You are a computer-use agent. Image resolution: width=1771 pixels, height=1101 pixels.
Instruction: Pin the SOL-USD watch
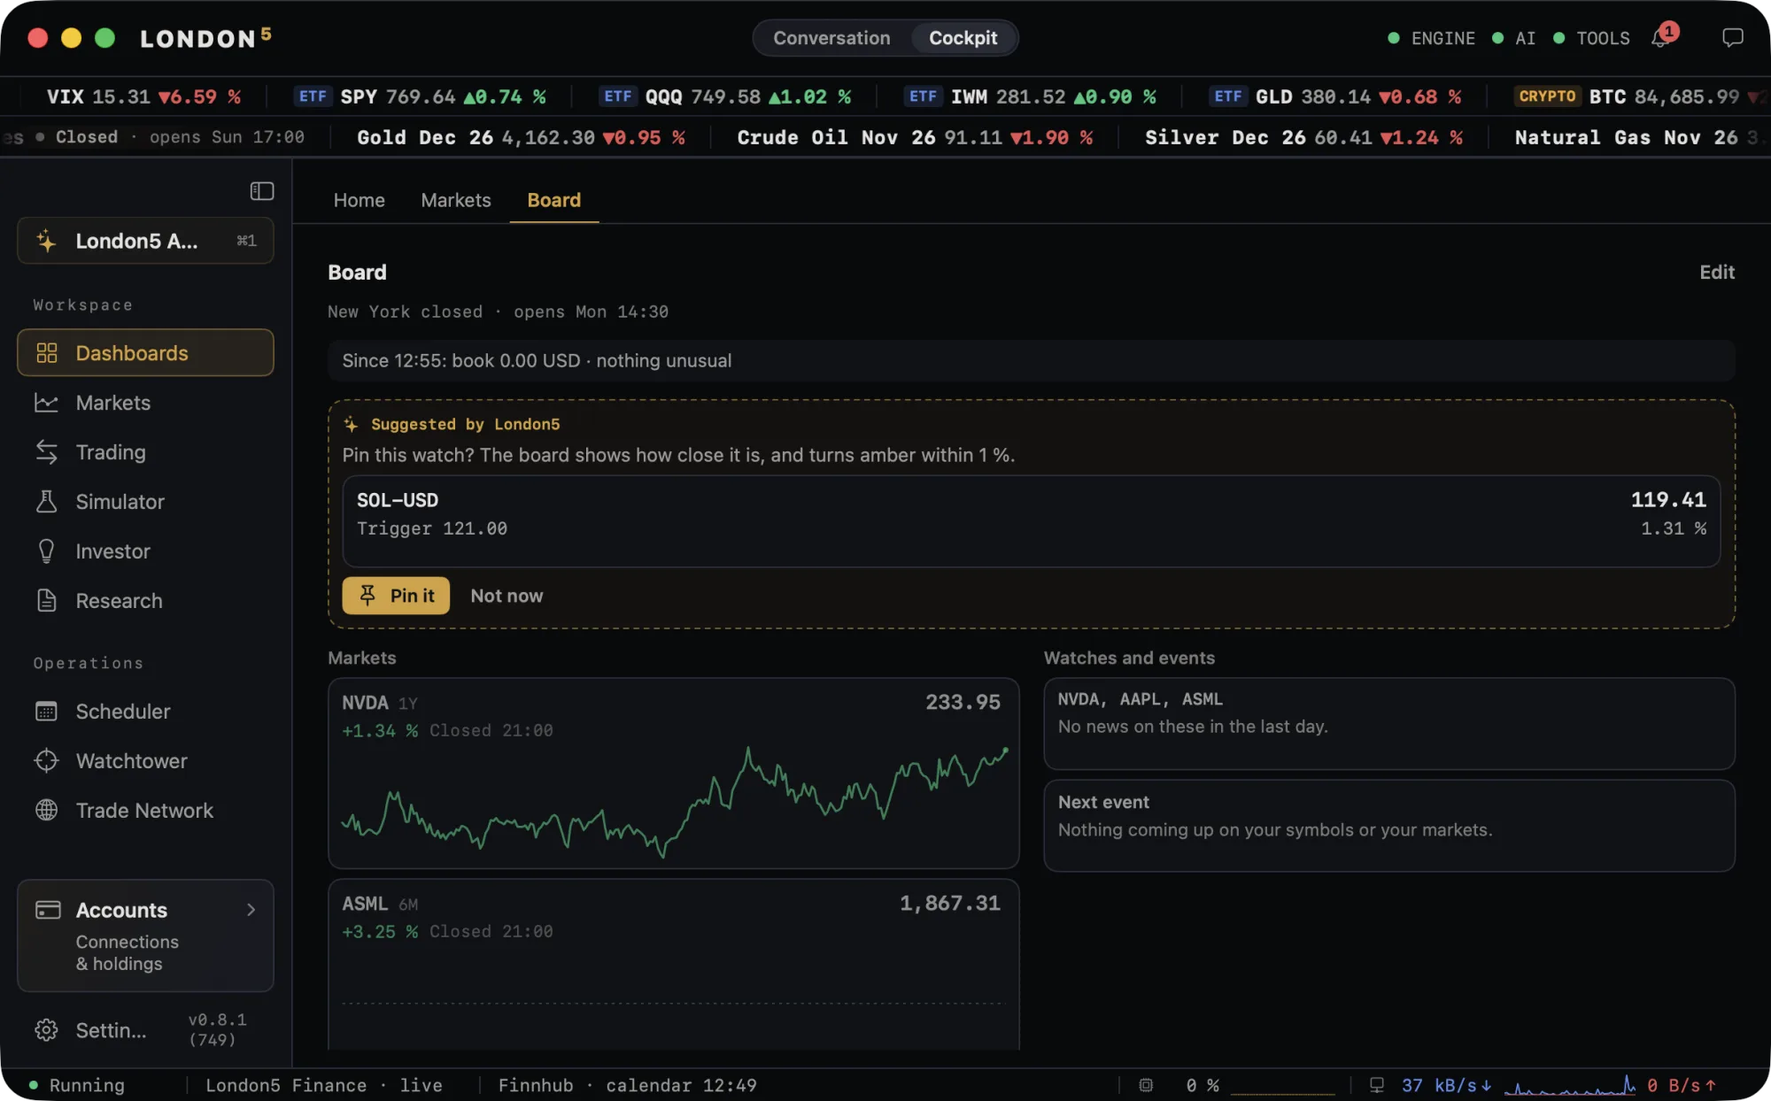point(396,596)
